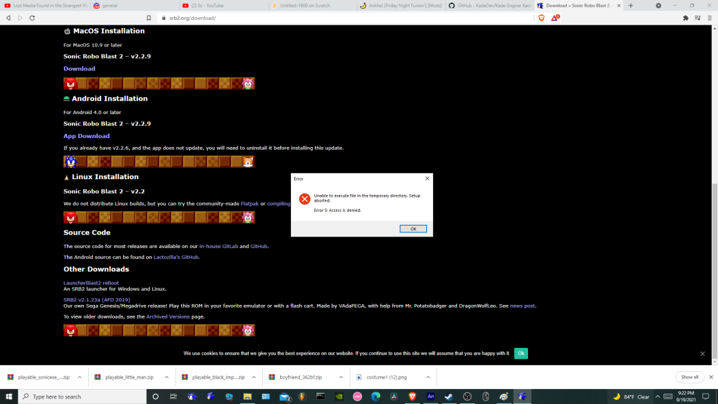
Task: Switch to the Ankha Friday Night Funkin tab
Action: tap(402, 5)
